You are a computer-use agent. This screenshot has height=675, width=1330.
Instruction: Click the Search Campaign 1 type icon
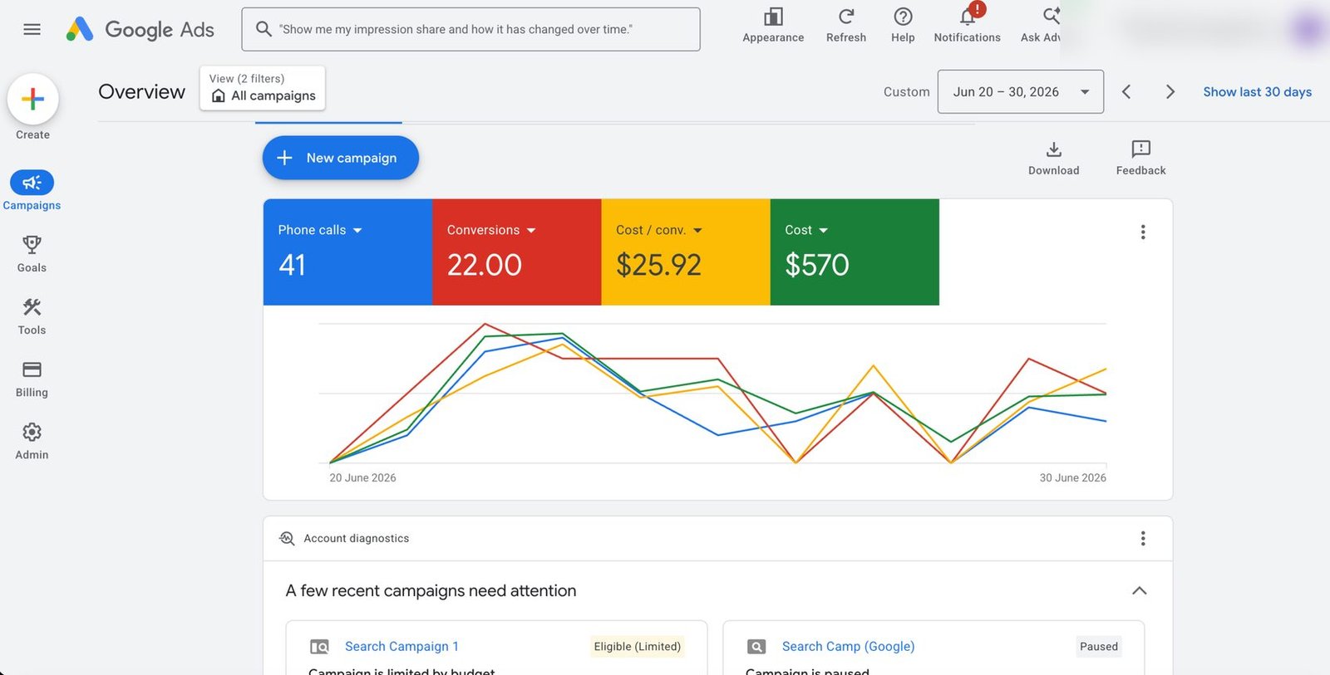click(x=319, y=647)
